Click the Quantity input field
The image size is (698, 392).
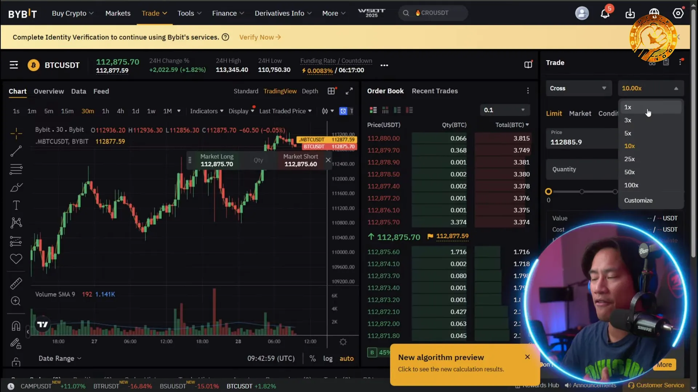582,169
